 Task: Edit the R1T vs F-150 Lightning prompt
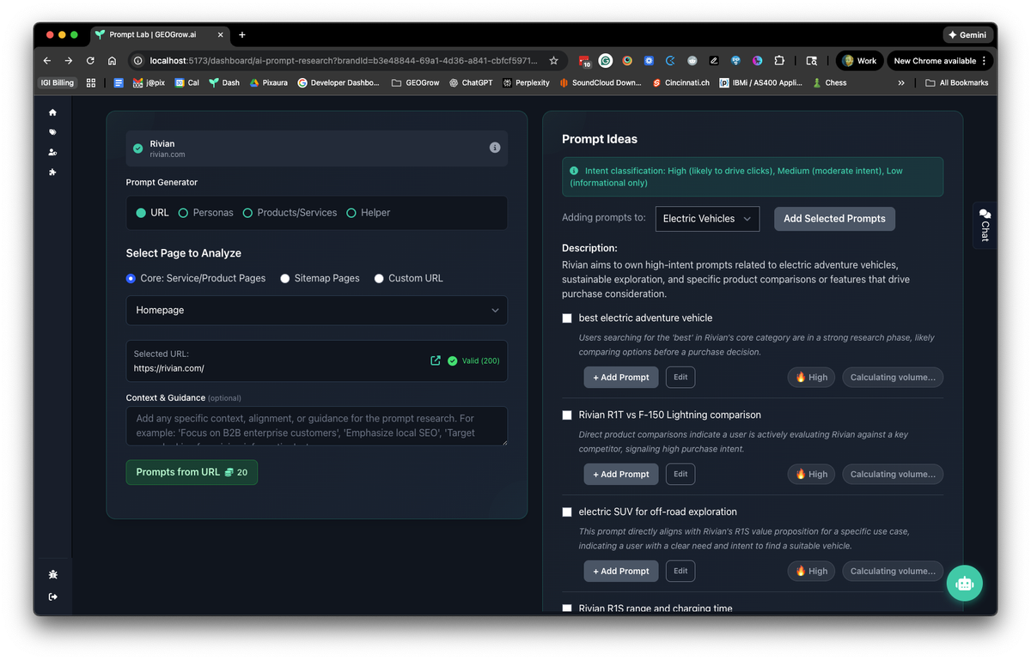point(680,474)
